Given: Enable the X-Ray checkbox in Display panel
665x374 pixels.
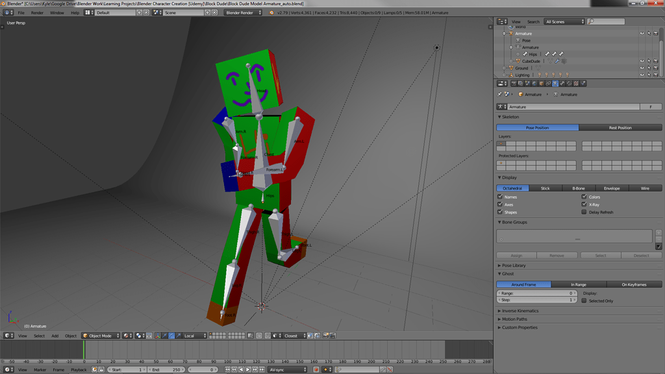Looking at the screenshot, I should pyautogui.click(x=584, y=205).
